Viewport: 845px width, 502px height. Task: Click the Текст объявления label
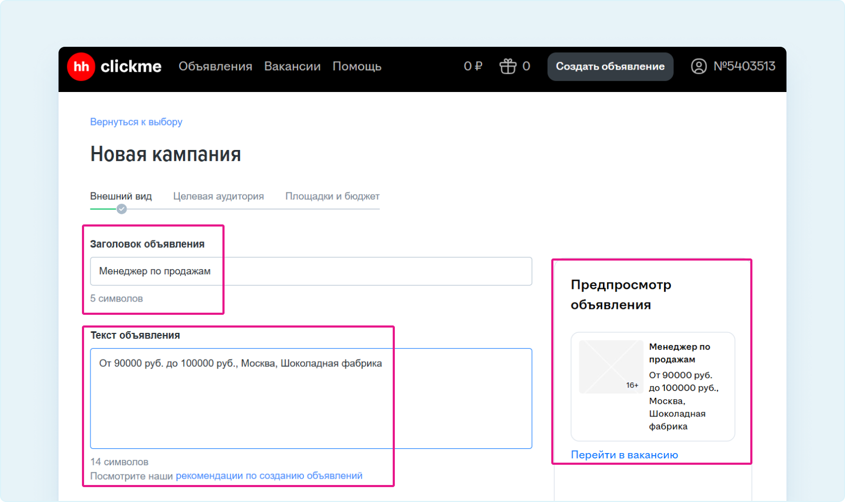(135, 335)
